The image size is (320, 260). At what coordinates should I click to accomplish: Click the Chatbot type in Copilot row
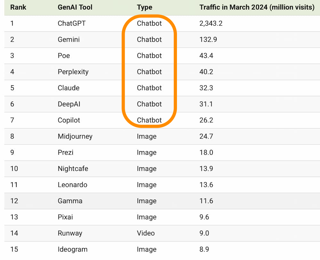(149, 120)
